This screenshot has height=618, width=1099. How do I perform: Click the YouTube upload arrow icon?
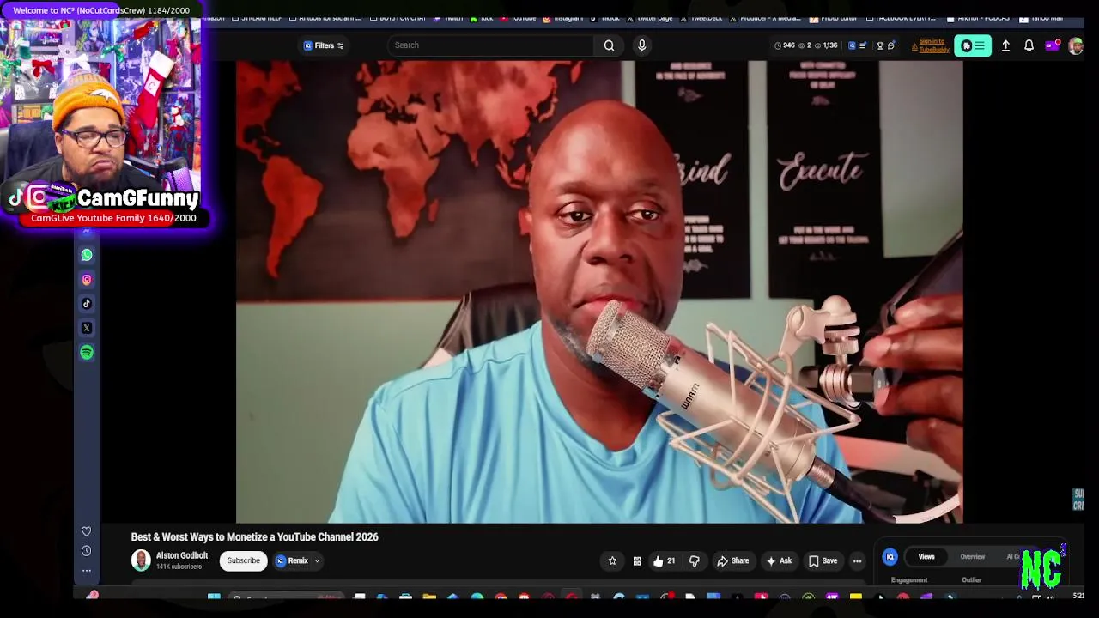click(1005, 45)
